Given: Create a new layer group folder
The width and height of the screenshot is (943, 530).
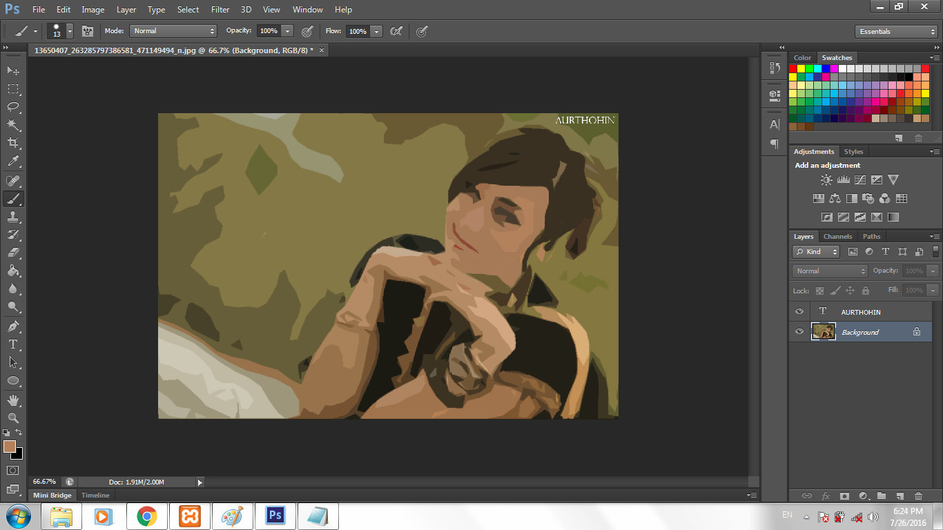Looking at the screenshot, I should coord(881,495).
